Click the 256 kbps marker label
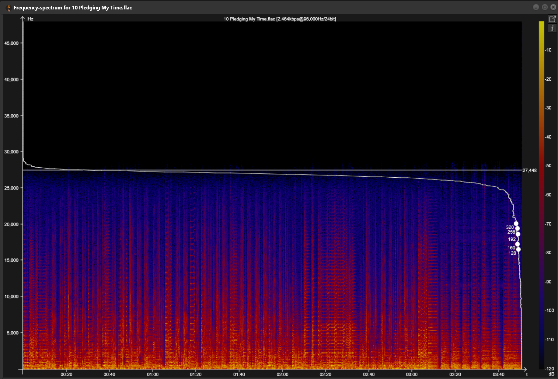 [511, 232]
